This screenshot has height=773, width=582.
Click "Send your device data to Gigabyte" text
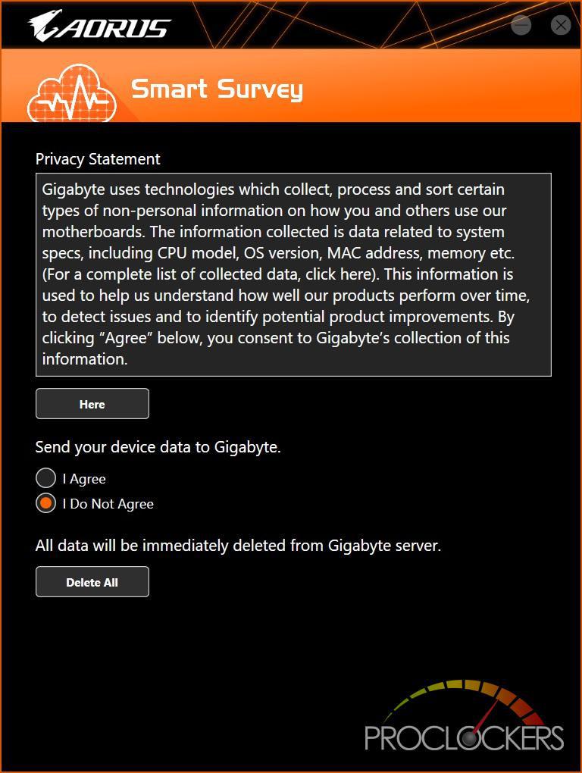(158, 447)
